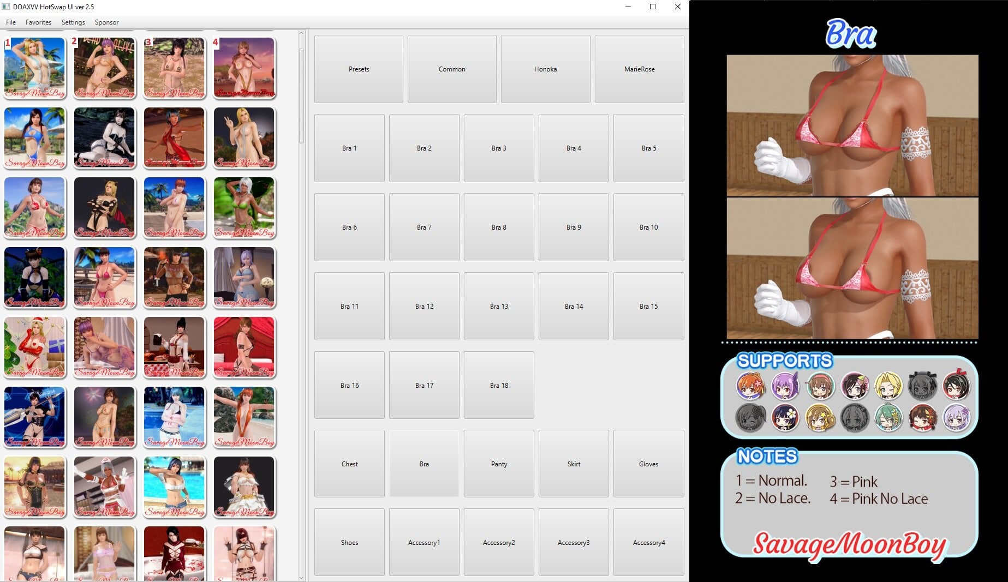Select Bra 11
This screenshot has height=582, width=1008.
(x=349, y=306)
